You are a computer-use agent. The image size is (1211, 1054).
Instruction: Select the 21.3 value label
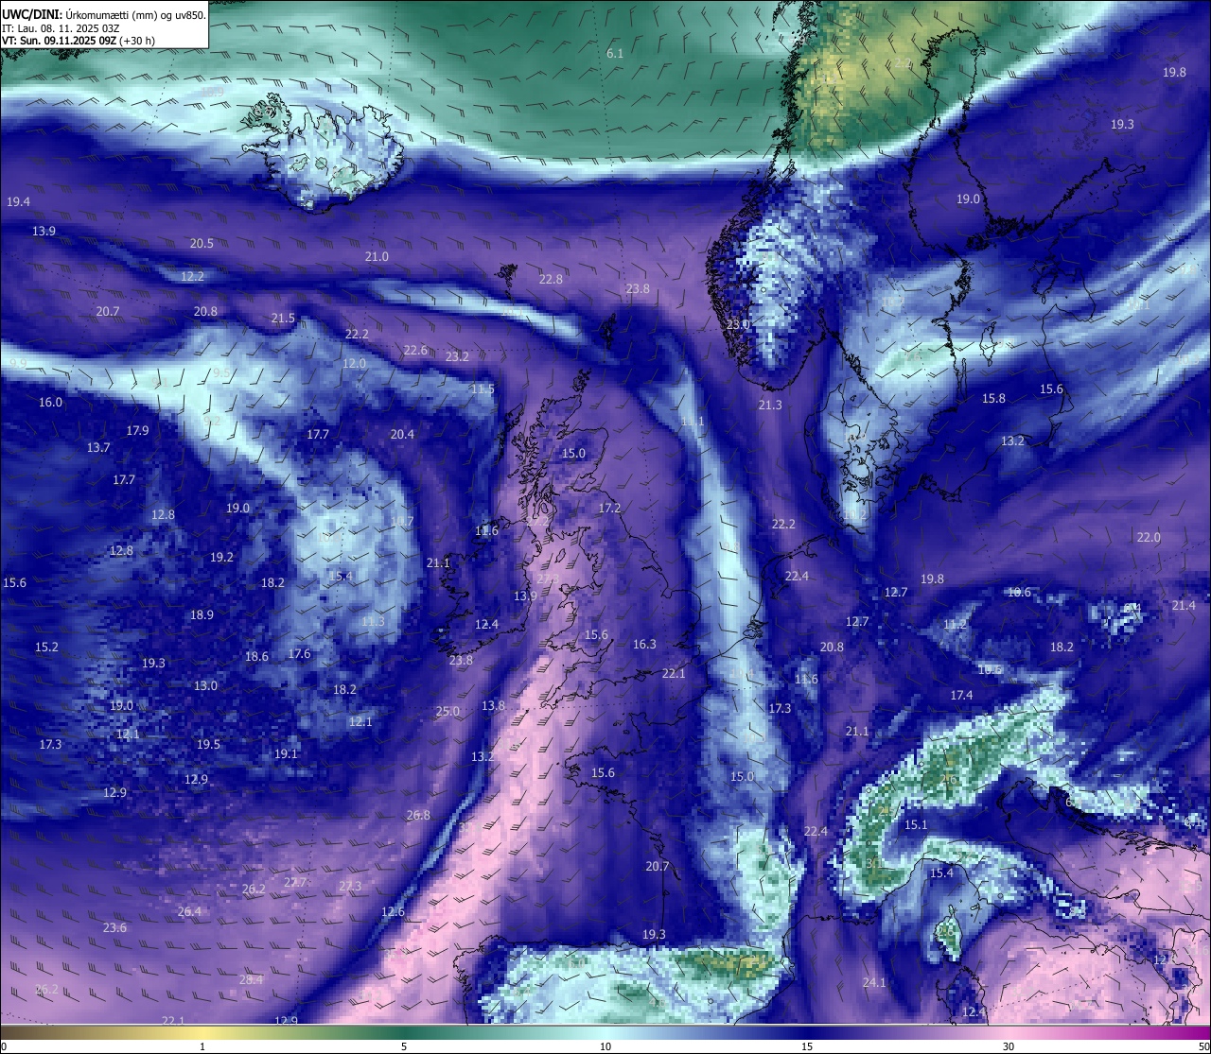click(770, 406)
